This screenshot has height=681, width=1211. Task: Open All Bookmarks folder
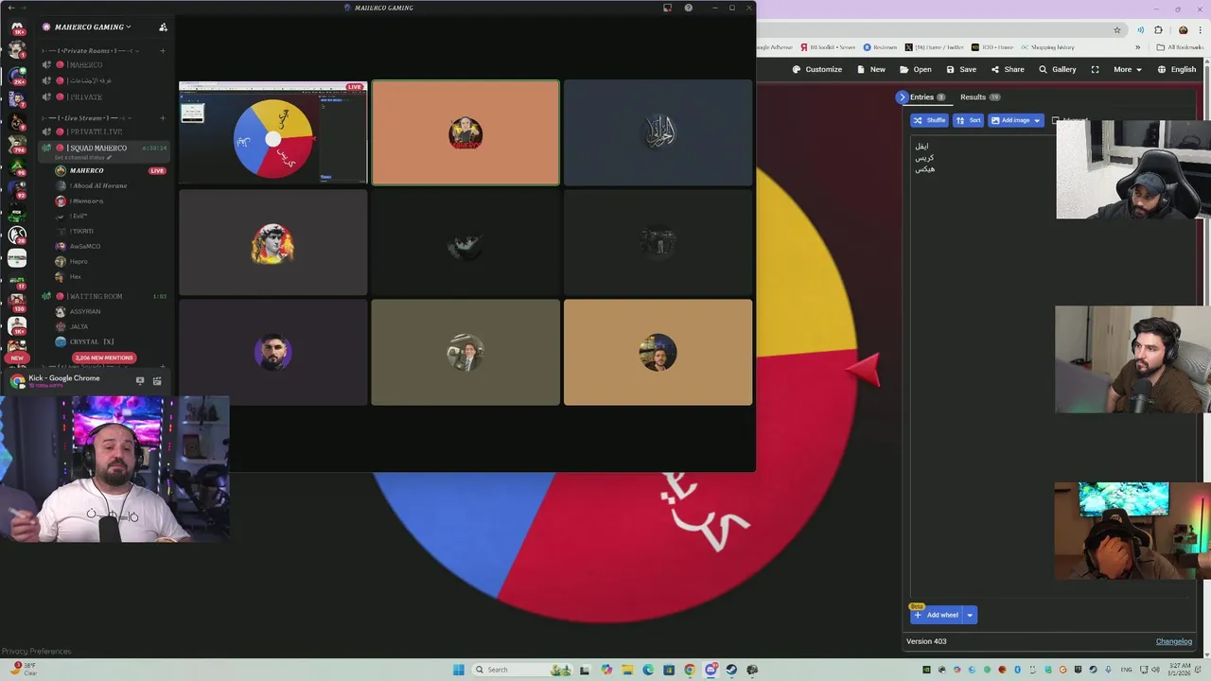coord(1179,47)
